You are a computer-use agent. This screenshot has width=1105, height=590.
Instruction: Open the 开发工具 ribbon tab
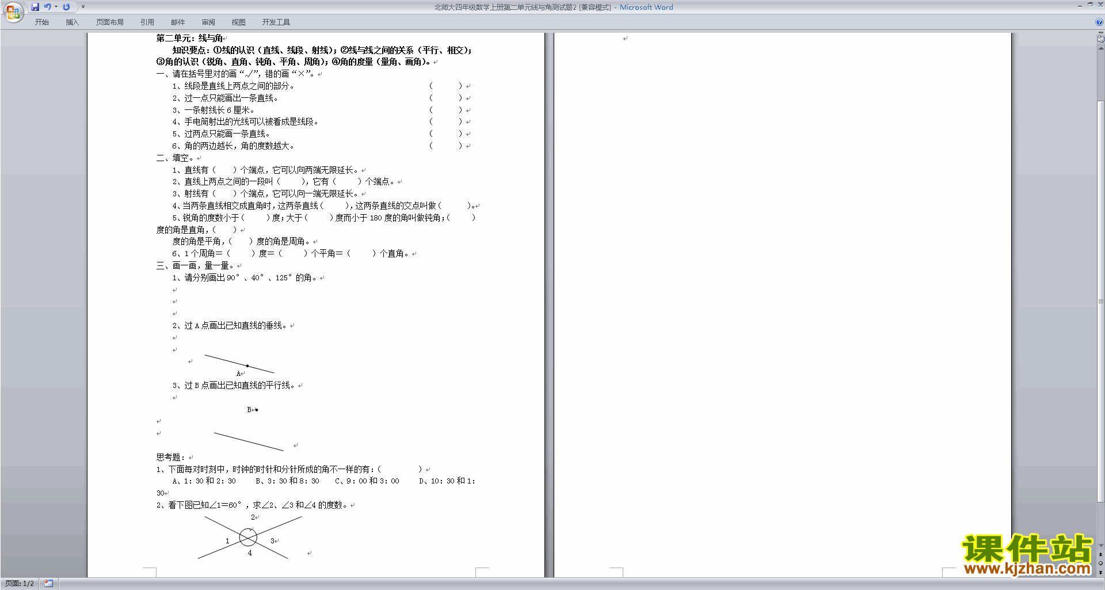pos(276,22)
